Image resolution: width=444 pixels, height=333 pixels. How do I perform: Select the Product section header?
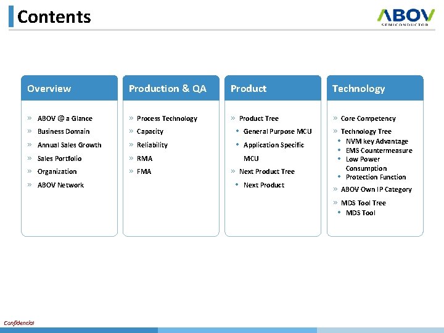[x=273, y=88]
